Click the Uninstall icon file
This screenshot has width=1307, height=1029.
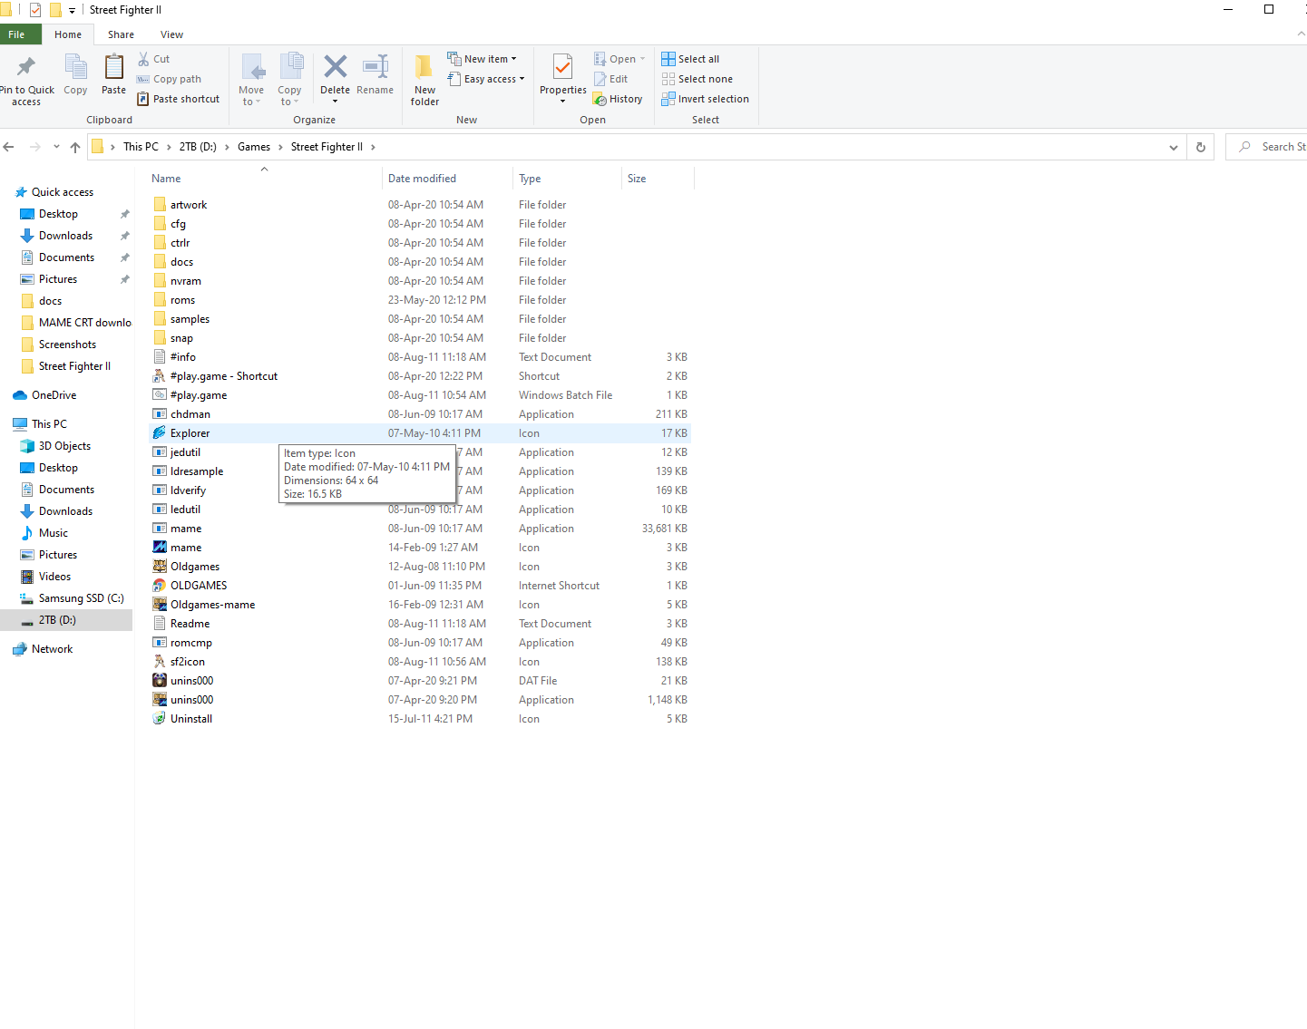coord(160,719)
